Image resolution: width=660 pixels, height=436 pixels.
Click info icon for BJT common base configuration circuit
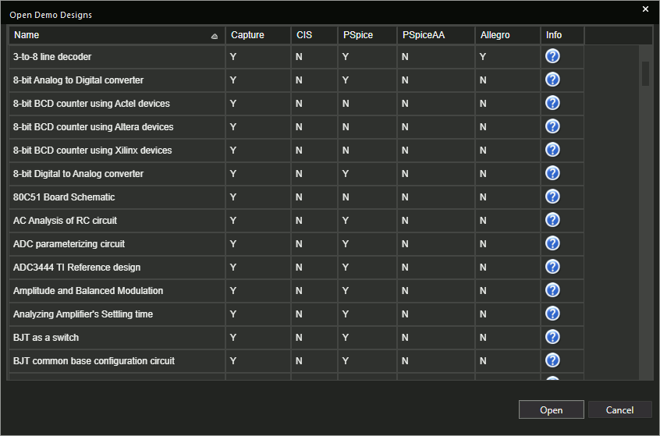[552, 360]
